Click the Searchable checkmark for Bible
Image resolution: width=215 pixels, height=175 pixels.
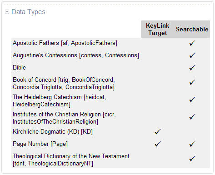[192, 68]
